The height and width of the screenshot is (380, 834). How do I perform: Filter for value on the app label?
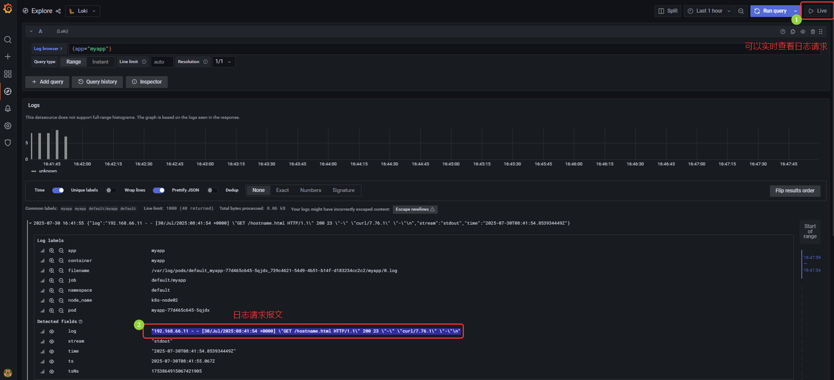51,251
